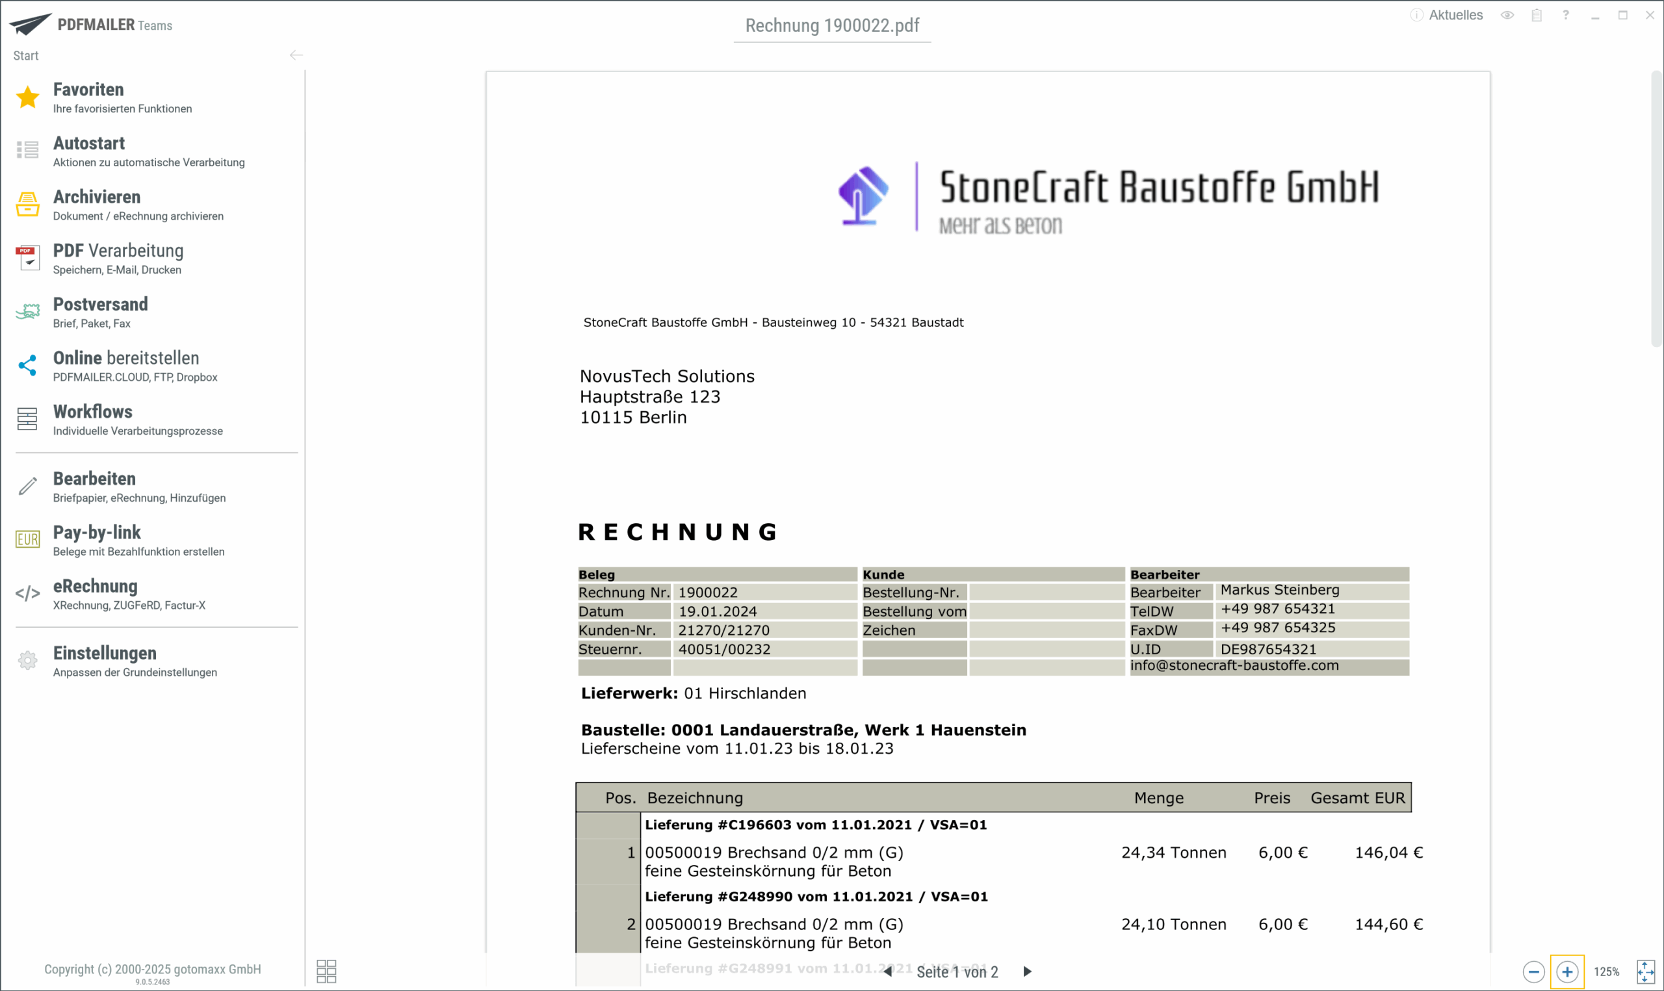Screen dimensions: 1664x991
Task: Zoom out with the minus button
Action: (1533, 972)
